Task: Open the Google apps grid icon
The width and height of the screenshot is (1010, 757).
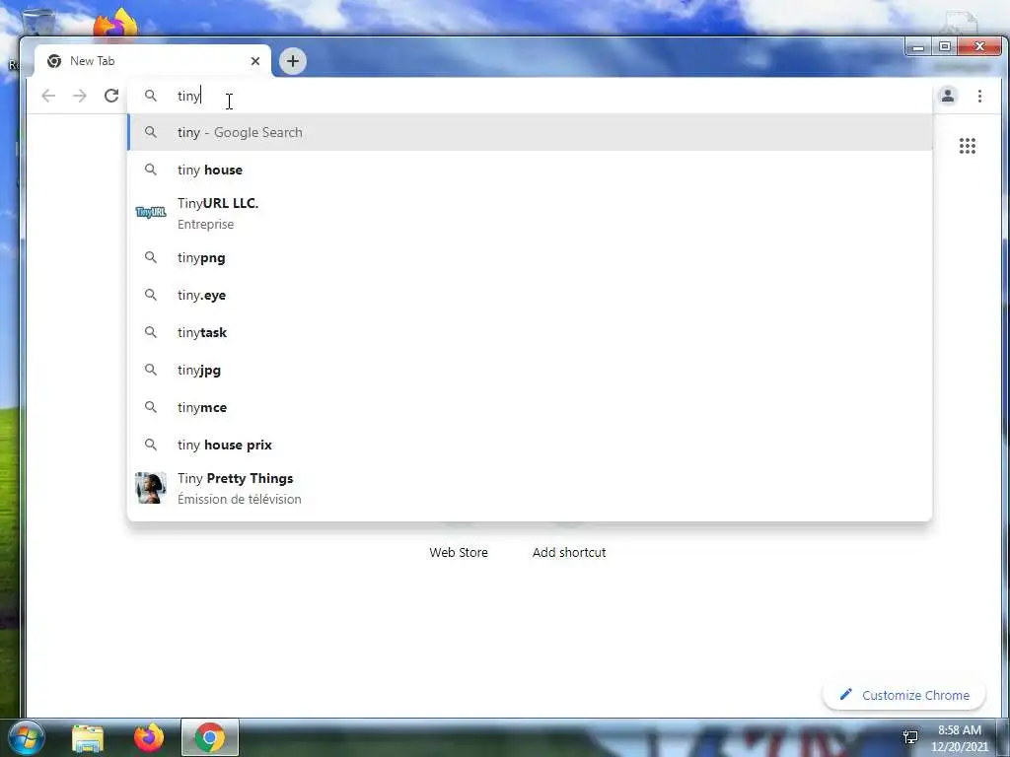Action: (x=967, y=146)
